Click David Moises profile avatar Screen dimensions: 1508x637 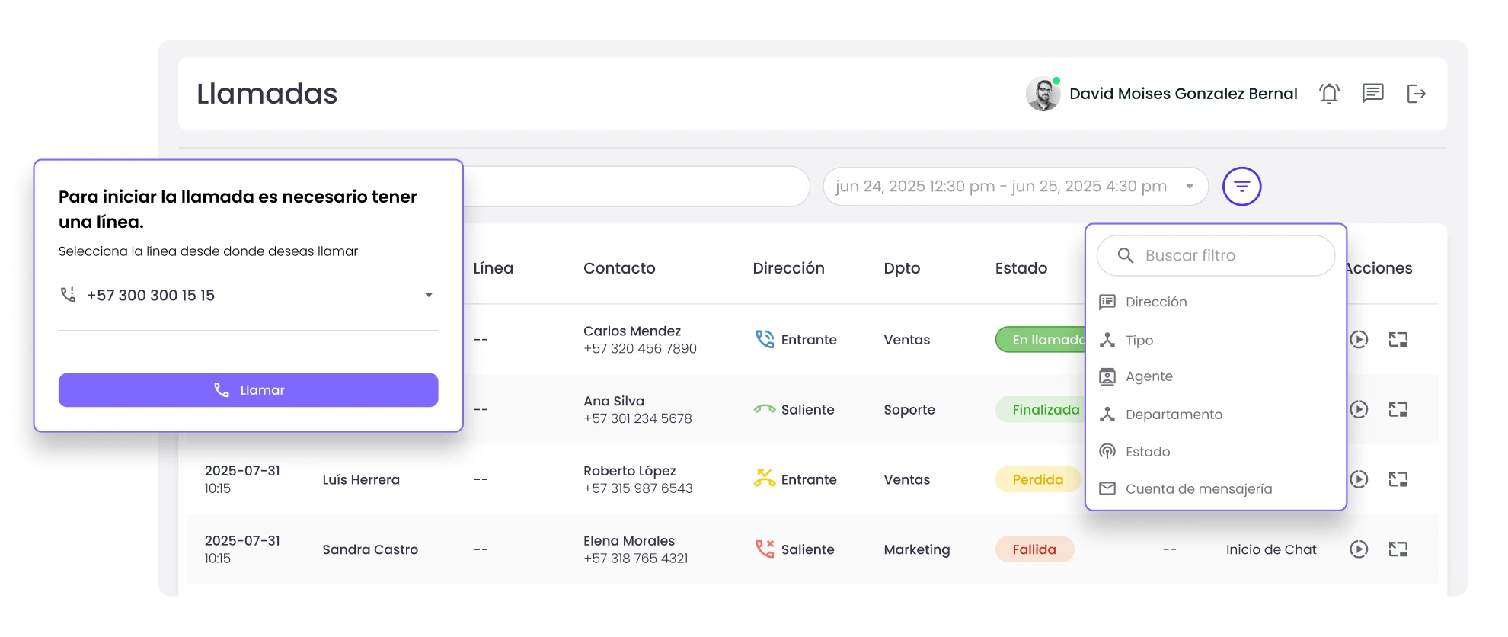click(1043, 94)
